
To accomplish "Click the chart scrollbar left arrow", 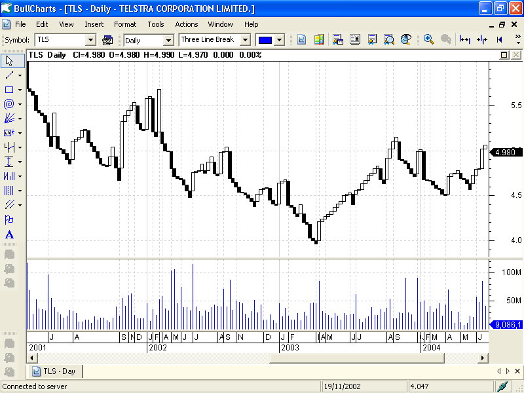I will tap(32, 358).
